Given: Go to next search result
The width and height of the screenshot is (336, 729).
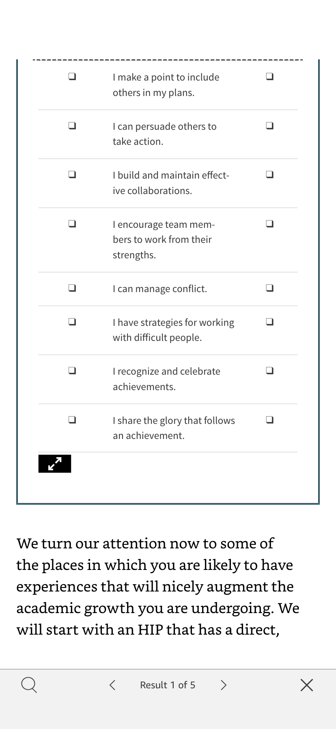Looking at the screenshot, I should tap(223, 685).
